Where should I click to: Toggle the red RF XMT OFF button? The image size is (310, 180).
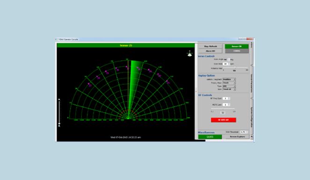223,120
